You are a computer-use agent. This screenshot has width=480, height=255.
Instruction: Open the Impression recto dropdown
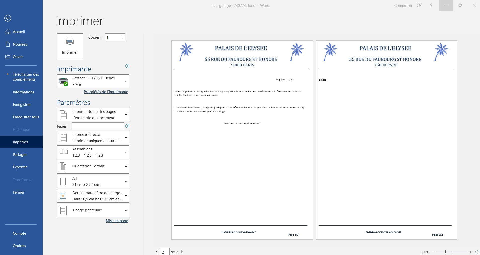(x=93, y=138)
